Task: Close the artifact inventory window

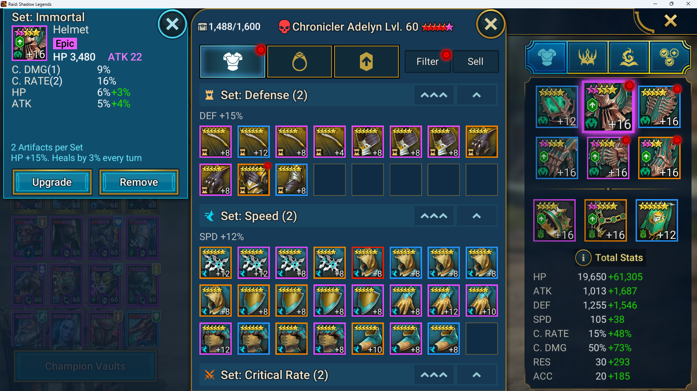Action: pyautogui.click(x=491, y=24)
